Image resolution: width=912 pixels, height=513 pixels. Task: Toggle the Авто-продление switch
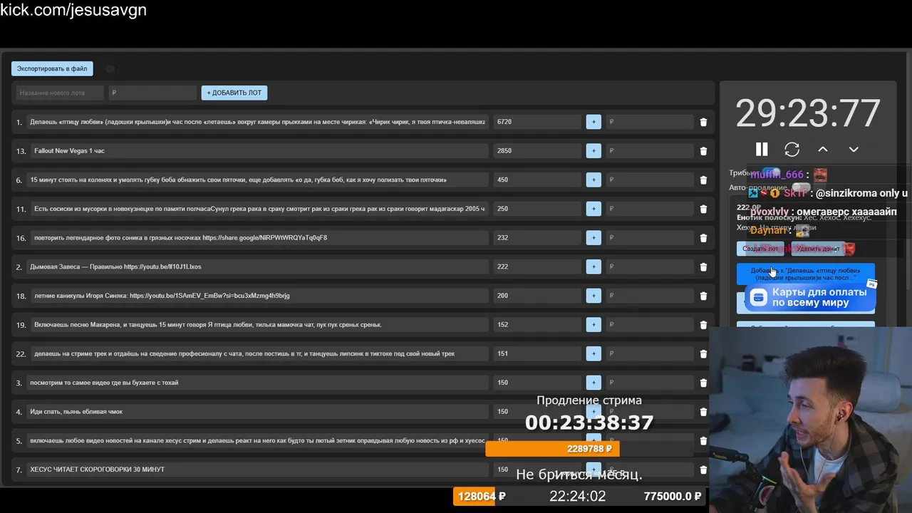[801, 187]
